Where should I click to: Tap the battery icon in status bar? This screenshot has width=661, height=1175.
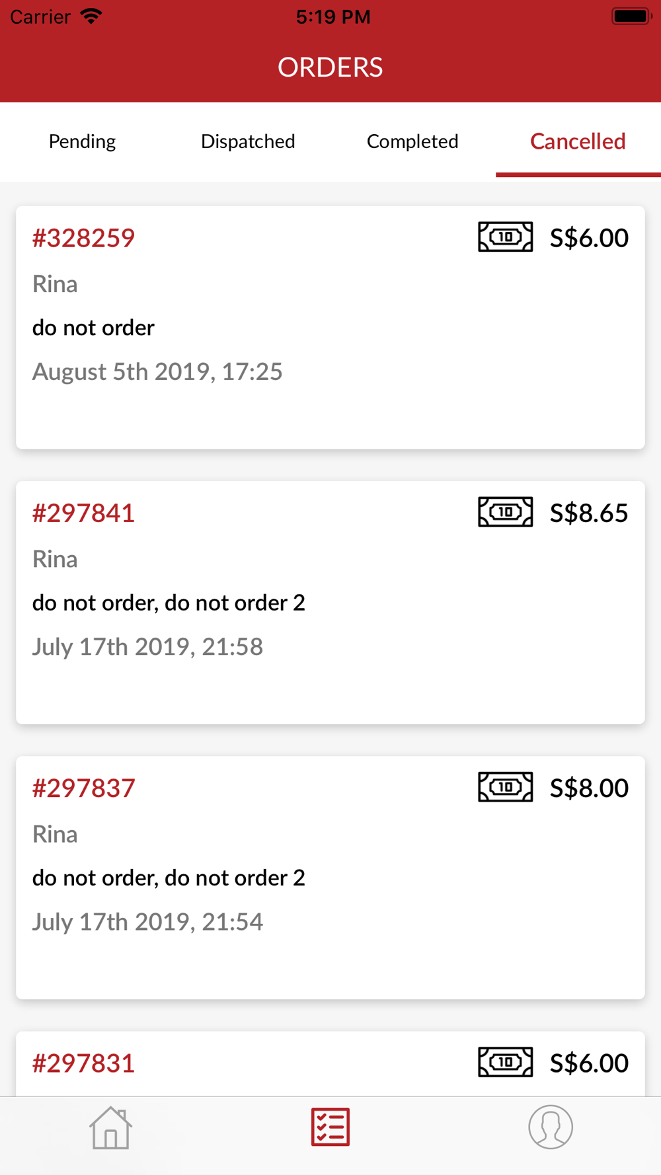click(632, 17)
